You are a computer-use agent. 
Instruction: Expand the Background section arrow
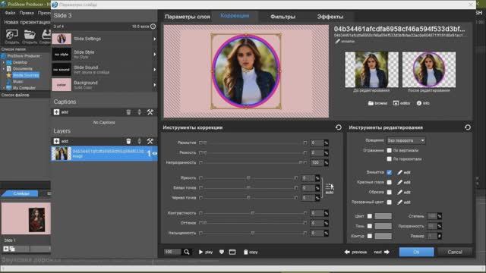pyautogui.click(x=154, y=85)
